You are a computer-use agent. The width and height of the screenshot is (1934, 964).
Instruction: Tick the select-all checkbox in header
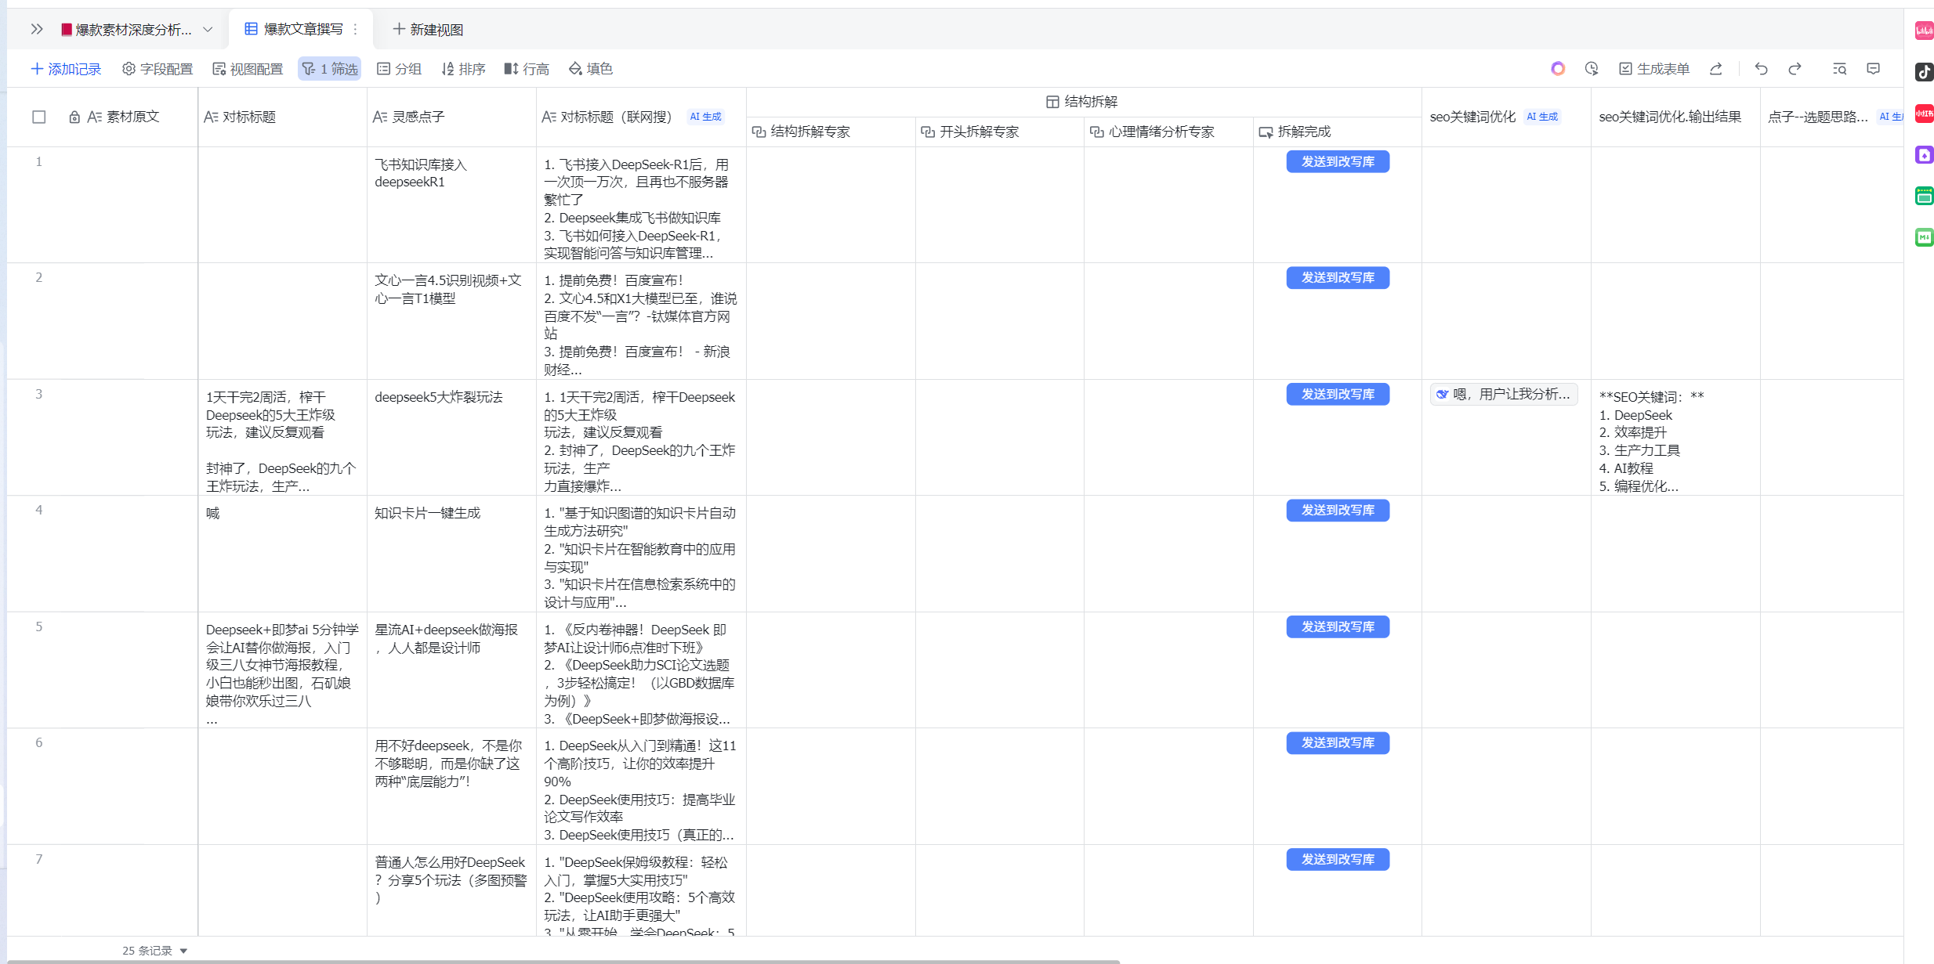coord(39,117)
